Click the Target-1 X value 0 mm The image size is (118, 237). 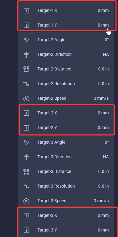pyautogui.click(x=103, y=11)
